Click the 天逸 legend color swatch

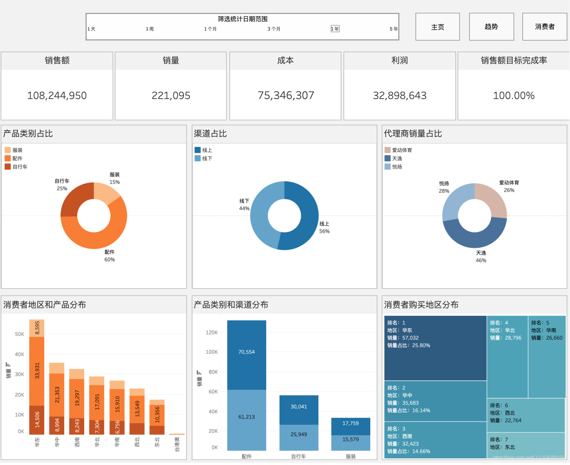(x=388, y=158)
